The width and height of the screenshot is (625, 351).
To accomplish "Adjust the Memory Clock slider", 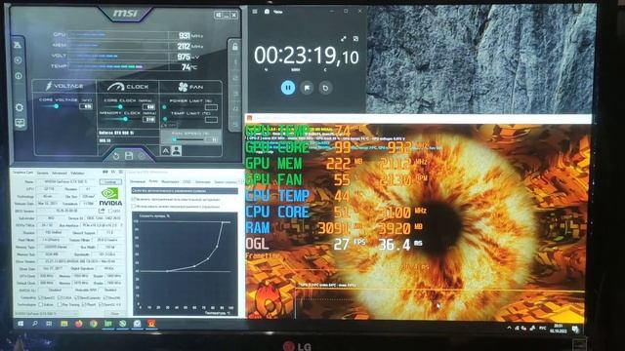I will [125, 119].
